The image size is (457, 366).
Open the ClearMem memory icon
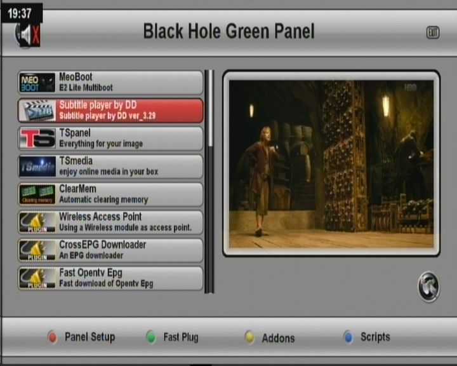(x=37, y=194)
